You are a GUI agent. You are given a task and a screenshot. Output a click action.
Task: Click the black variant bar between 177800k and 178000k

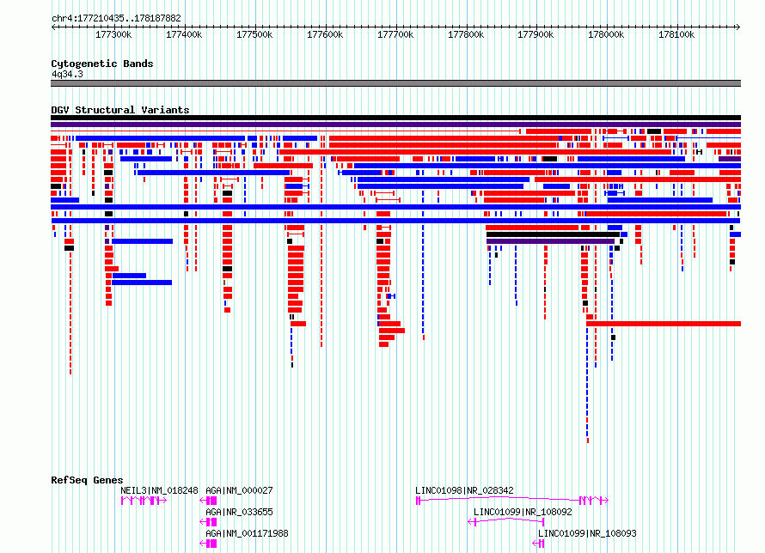554,234
